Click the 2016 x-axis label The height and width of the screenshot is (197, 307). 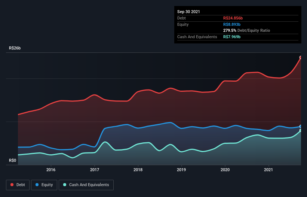coord(51,170)
